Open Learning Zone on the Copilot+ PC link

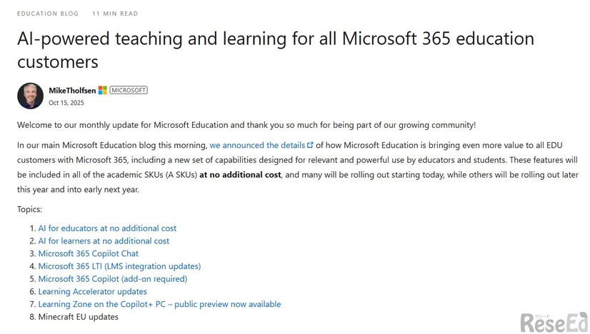(x=159, y=304)
